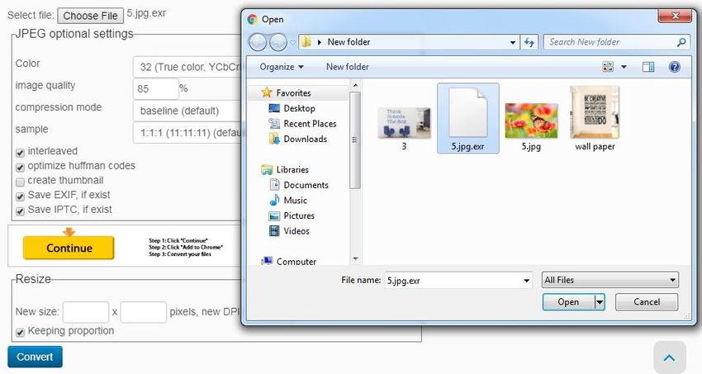Click the back navigation arrow in Open dialog
The width and height of the screenshot is (702, 374).
click(257, 42)
